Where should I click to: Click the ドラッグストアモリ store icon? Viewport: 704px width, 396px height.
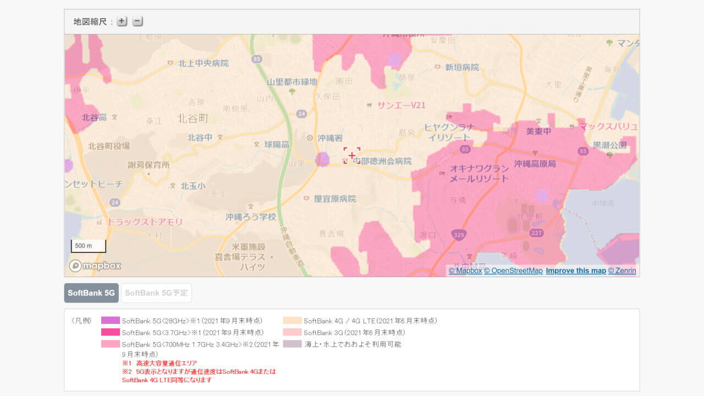pyautogui.click(x=101, y=222)
